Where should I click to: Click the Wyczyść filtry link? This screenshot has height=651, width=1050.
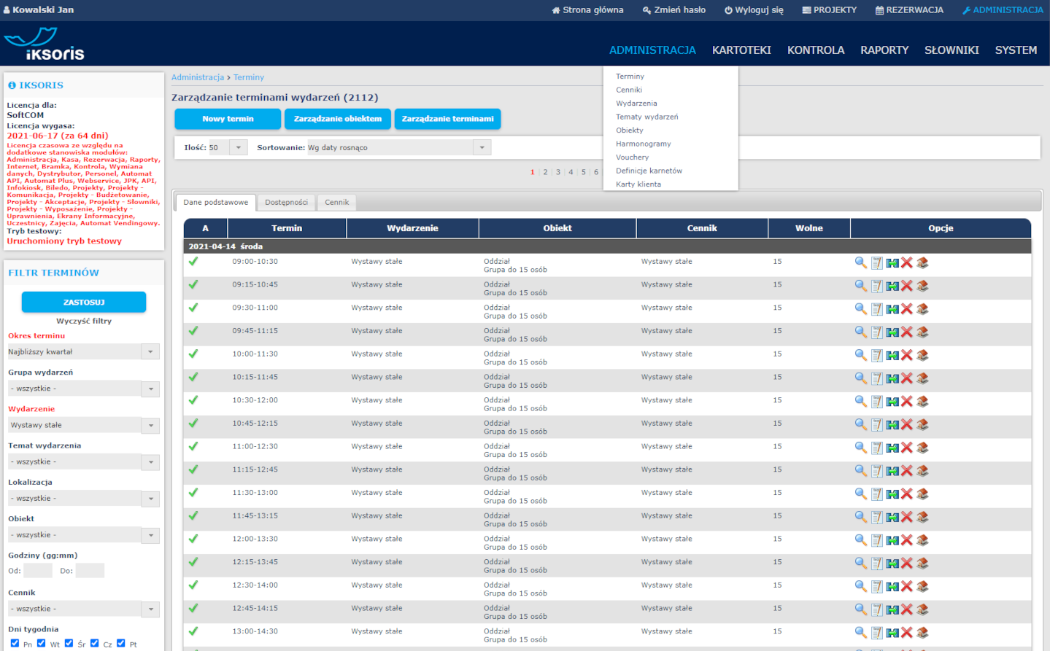click(84, 321)
